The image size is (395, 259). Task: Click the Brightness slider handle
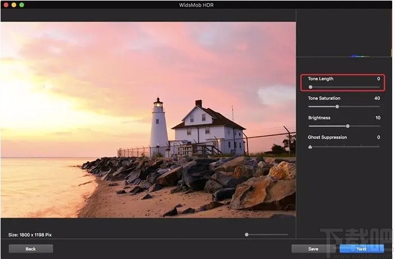coord(347,126)
